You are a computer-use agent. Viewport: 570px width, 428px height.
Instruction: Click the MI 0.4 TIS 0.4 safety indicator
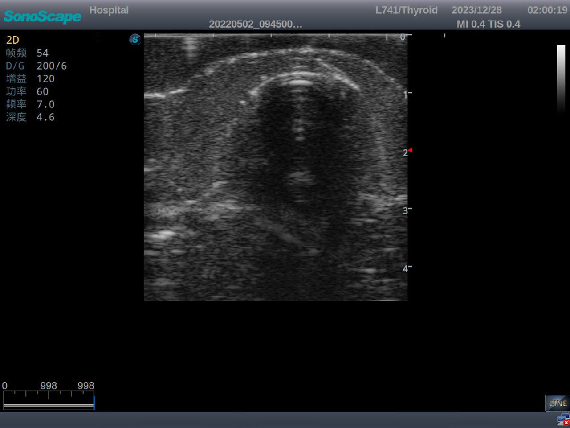(x=489, y=24)
